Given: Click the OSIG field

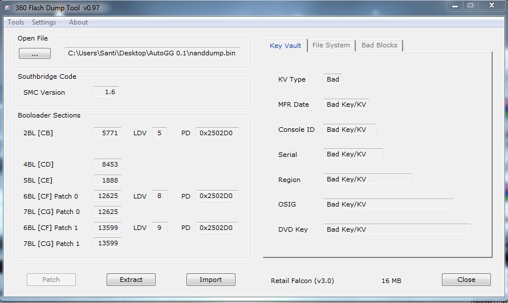Looking at the screenshot, I should pos(388,204).
